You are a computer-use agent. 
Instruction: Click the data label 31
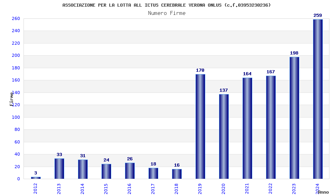click(x=83, y=156)
